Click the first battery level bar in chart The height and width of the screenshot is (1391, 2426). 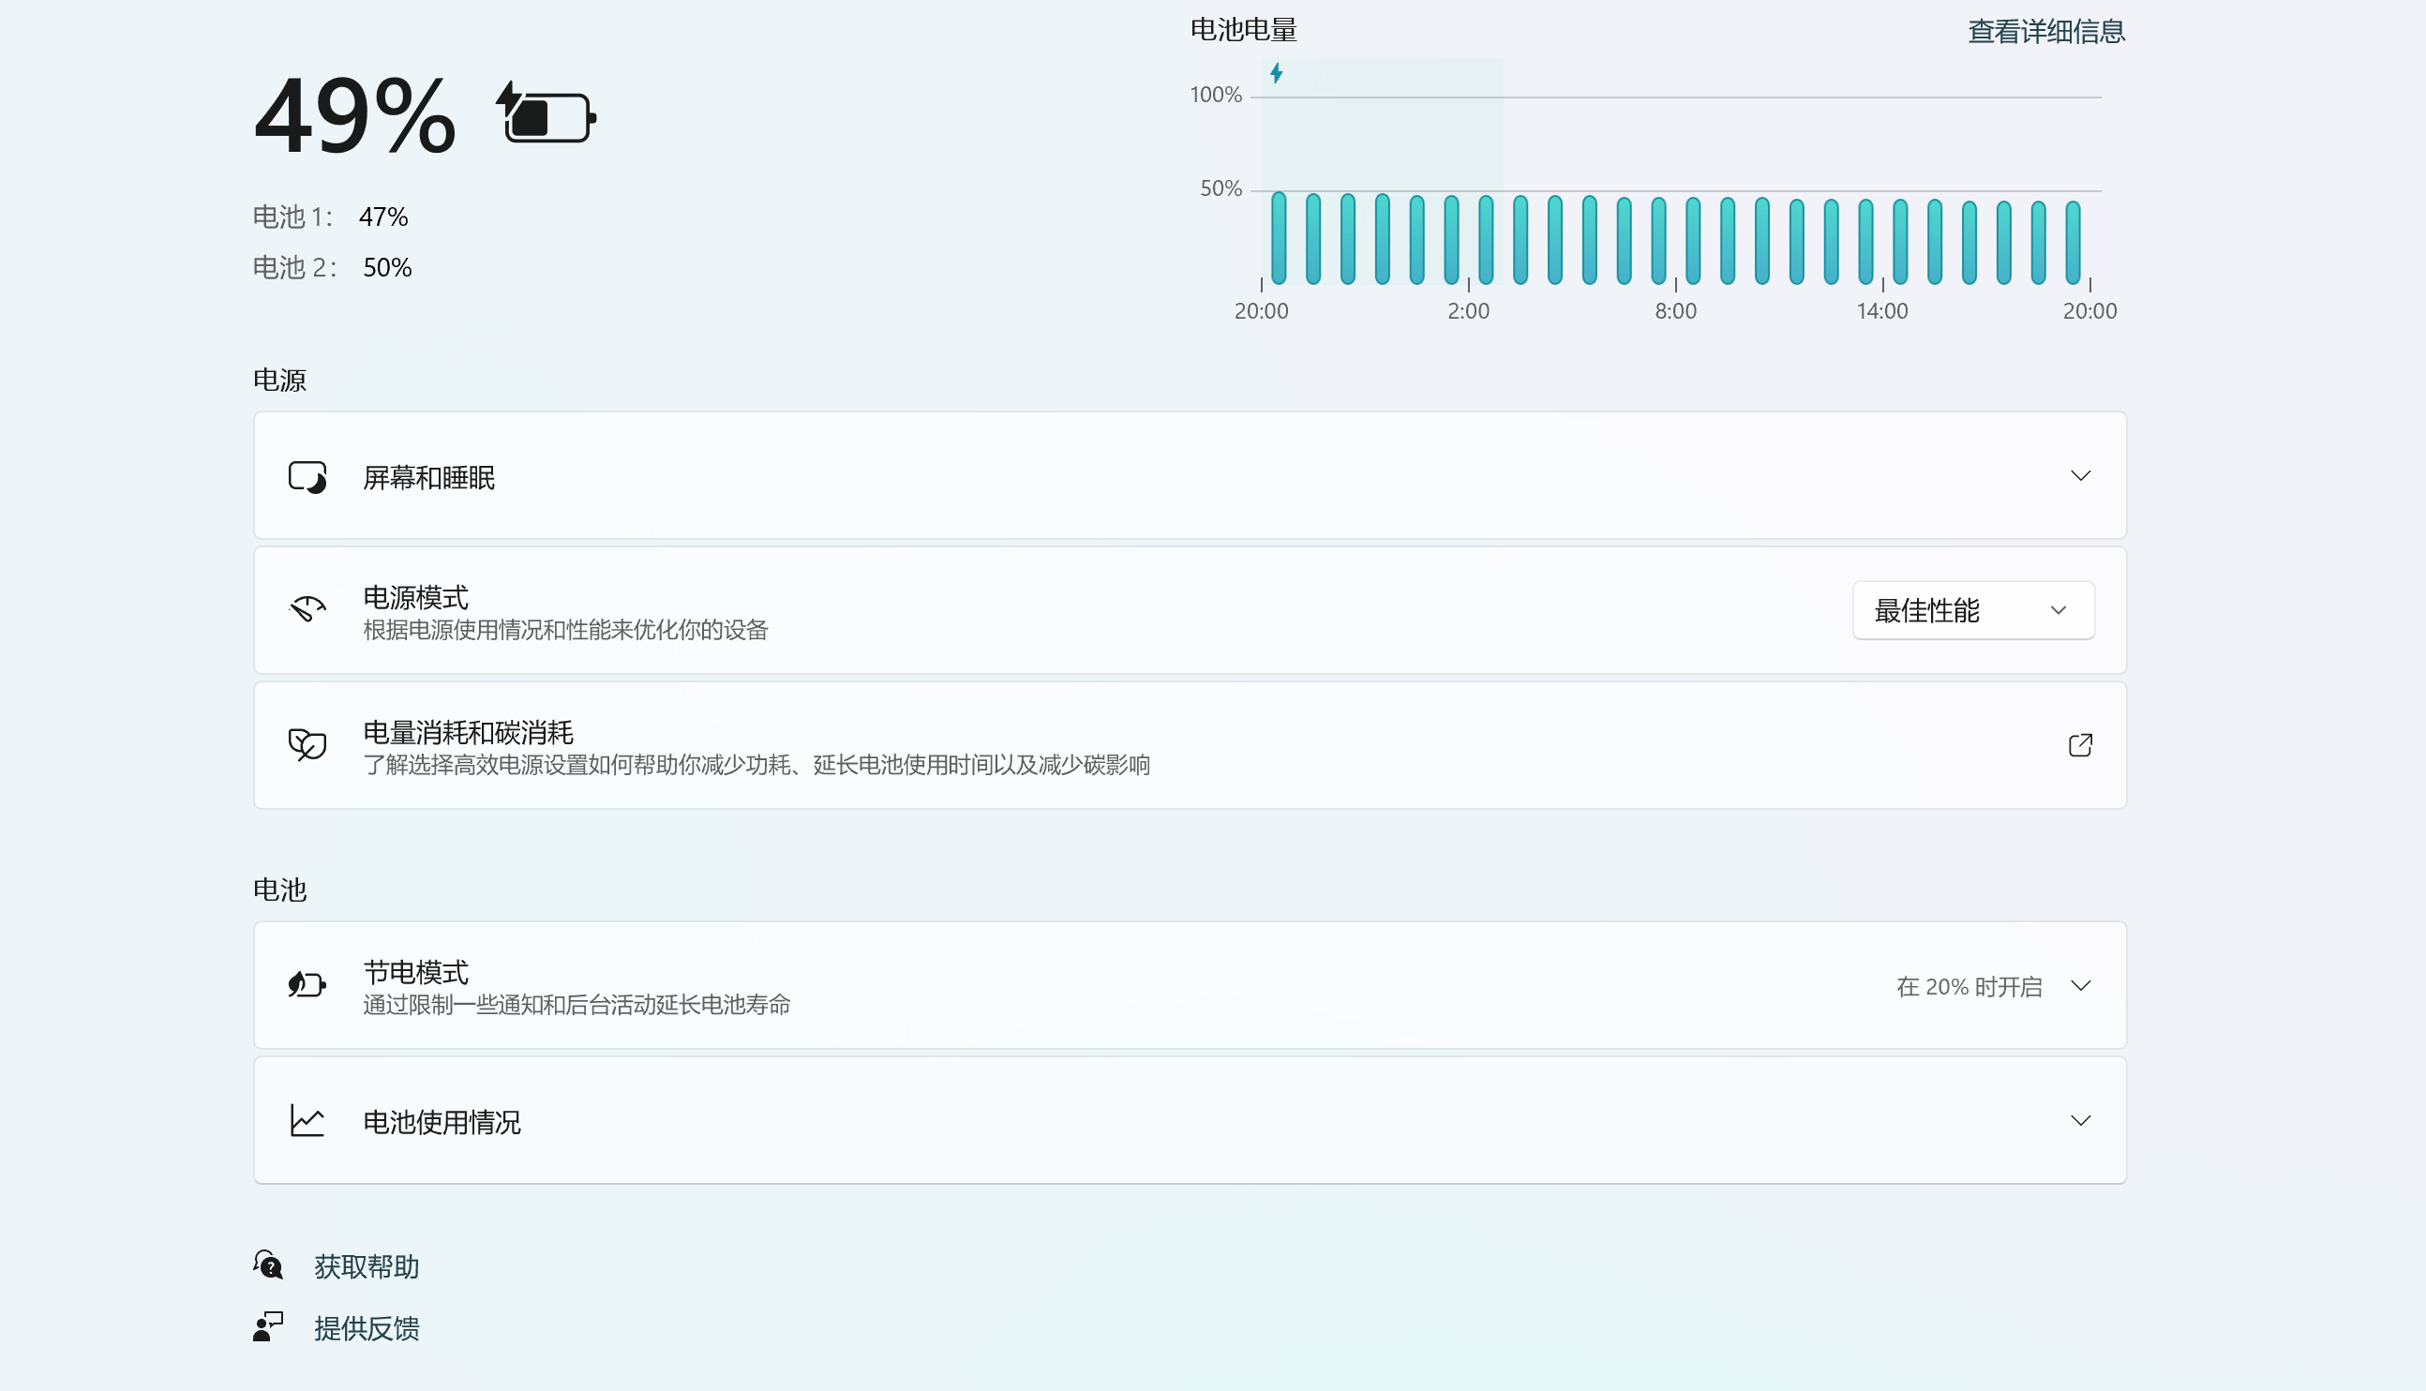pyautogui.click(x=1279, y=239)
